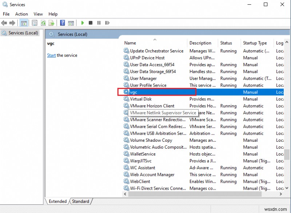Viewport: 291px width, 213px height.
Task: Click the Pause Service toolbar icon
Action: point(99,23)
